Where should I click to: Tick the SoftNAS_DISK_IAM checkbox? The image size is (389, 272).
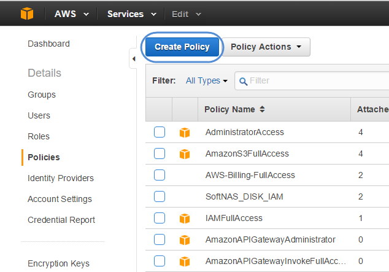[160, 196]
